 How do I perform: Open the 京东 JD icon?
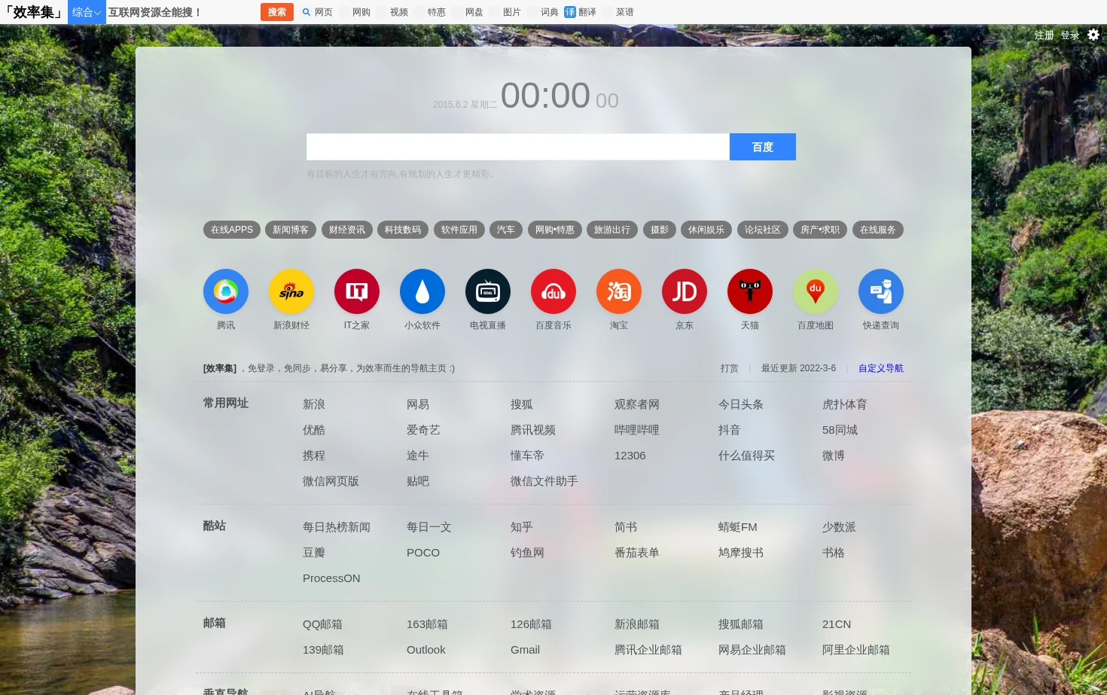pos(685,291)
